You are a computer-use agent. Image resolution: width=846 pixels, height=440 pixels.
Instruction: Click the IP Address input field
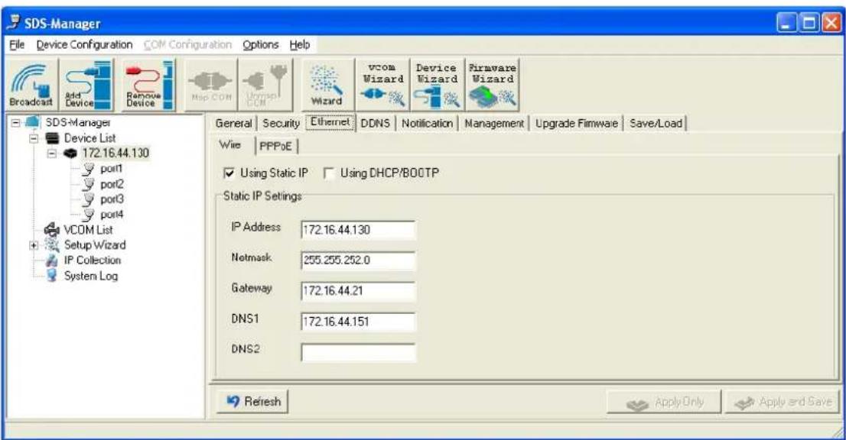[358, 230]
